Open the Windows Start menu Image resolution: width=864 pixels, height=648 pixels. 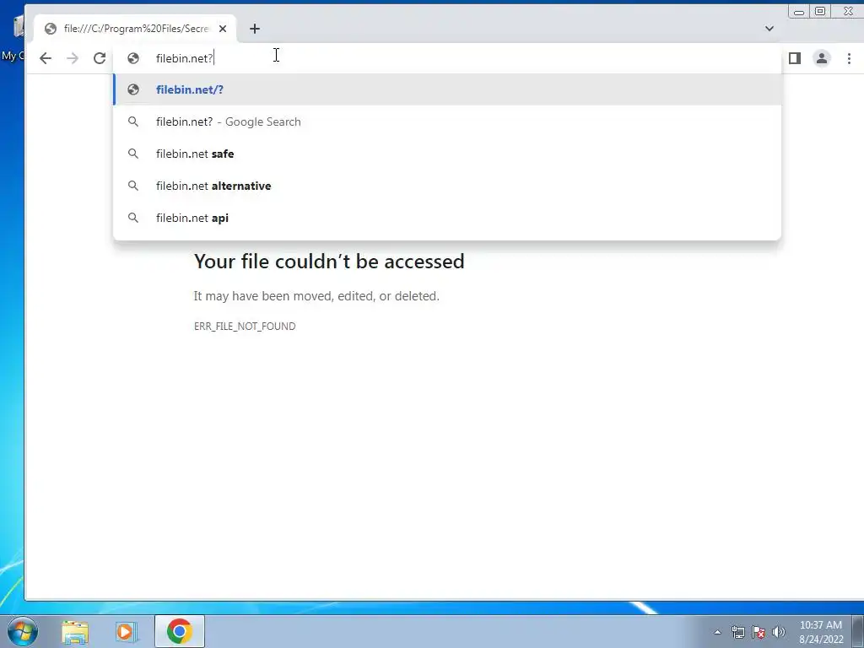[x=23, y=631]
